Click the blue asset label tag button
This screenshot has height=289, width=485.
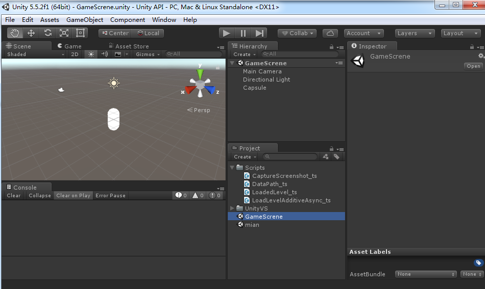[x=478, y=263]
